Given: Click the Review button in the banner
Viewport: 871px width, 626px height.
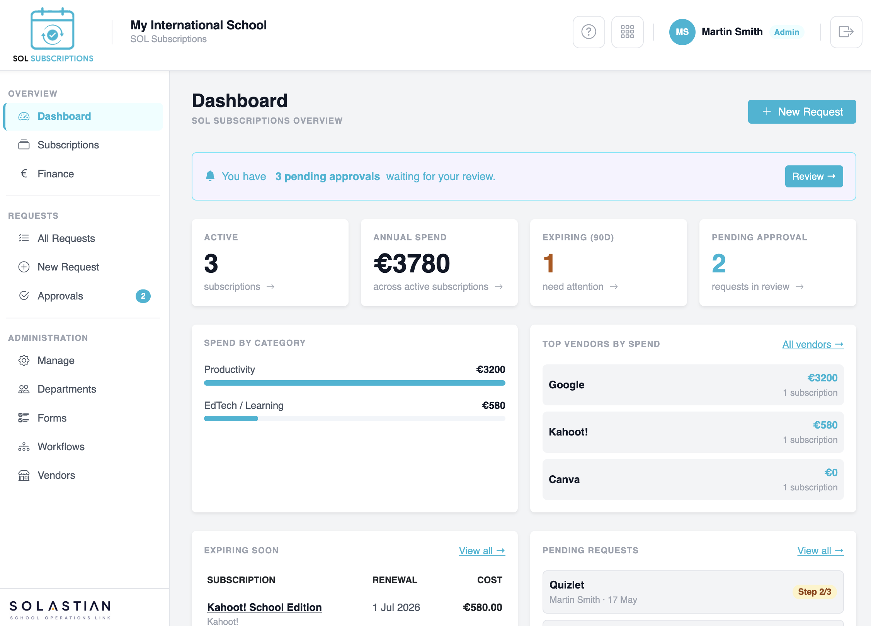Looking at the screenshot, I should [814, 177].
